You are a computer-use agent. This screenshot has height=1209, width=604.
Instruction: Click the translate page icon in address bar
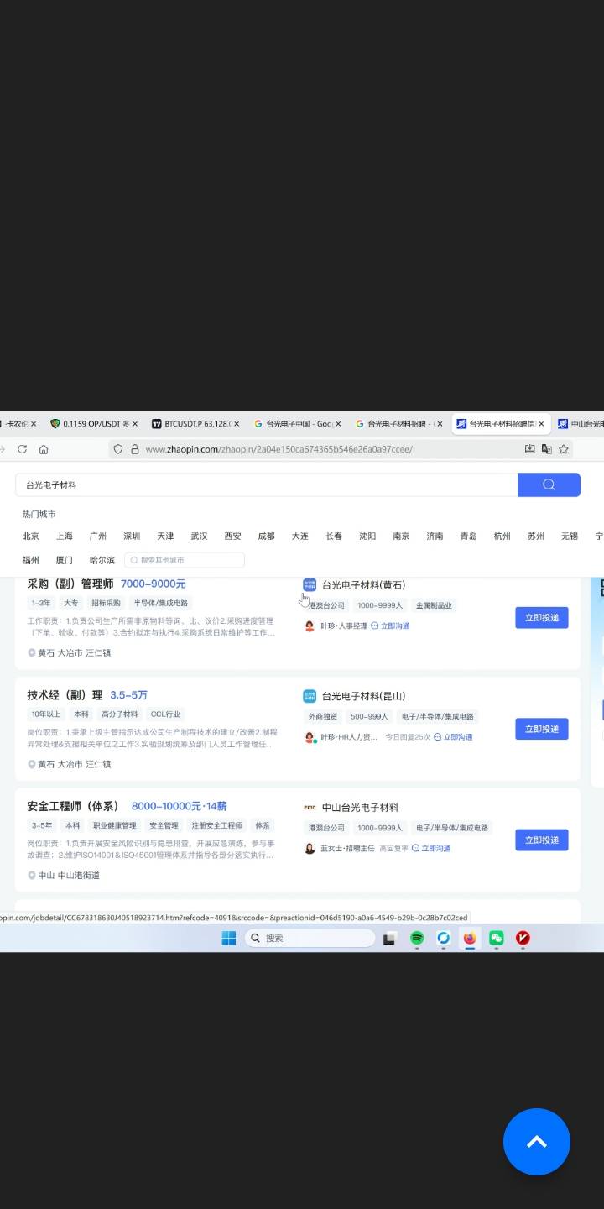[547, 449]
